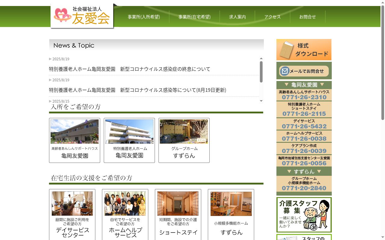The width and height of the screenshot is (385, 240).
Task: Click the news list scroll up arrow
Action: tap(261, 58)
